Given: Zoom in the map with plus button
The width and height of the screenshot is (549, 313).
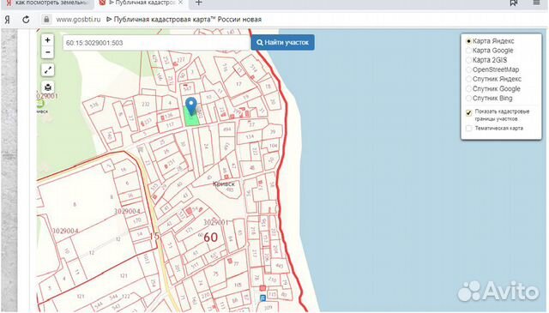Looking at the screenshot, I should [x=48, y=40].
